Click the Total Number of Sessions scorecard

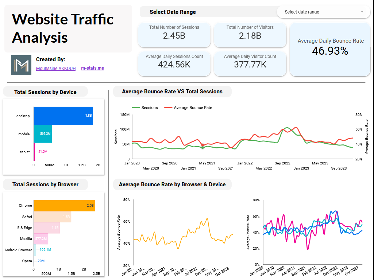(x=174, y=35)
